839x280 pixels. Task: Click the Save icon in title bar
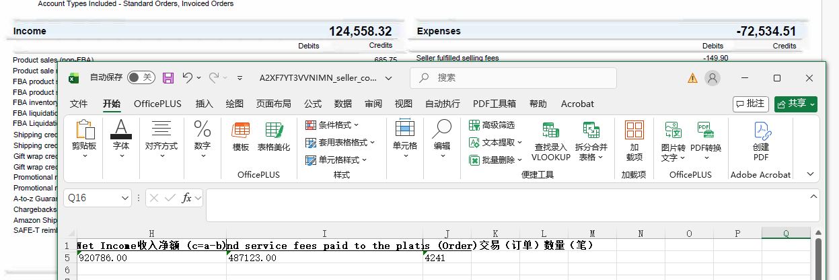(168, 78)
